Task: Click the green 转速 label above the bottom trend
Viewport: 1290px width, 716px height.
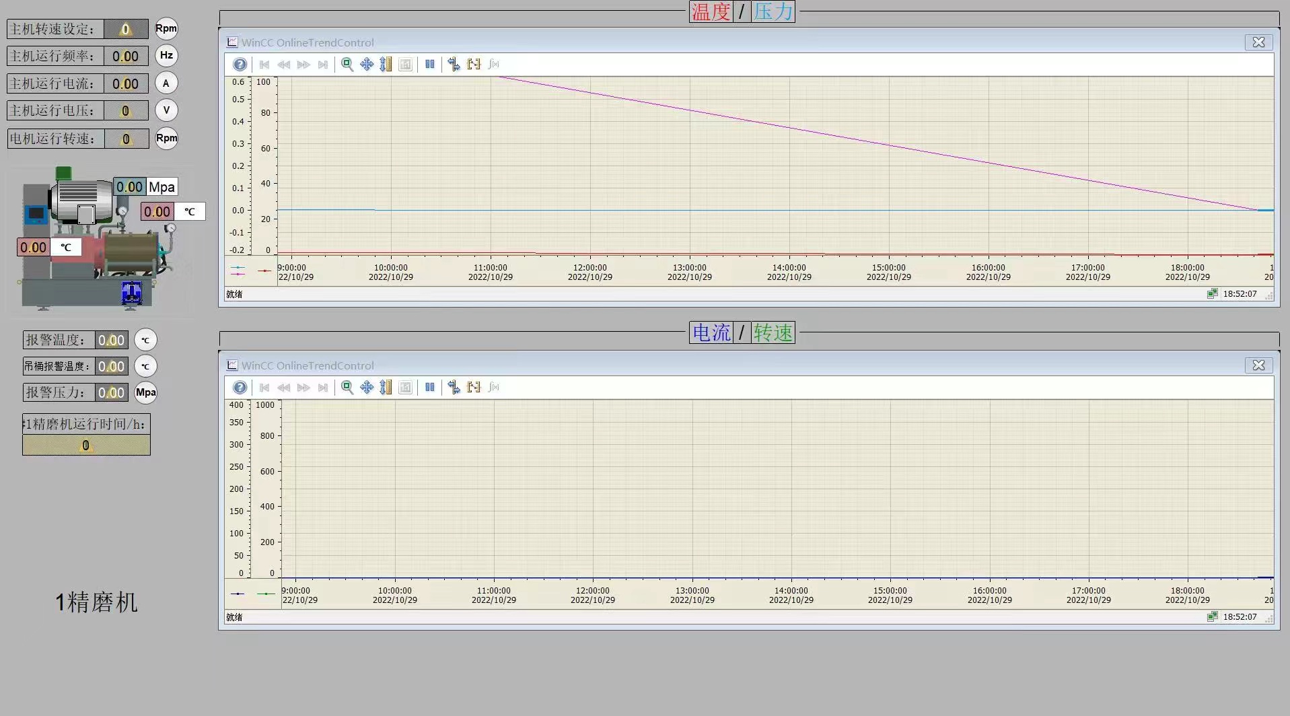Action: pyautogui.click(x=773, y=333)
